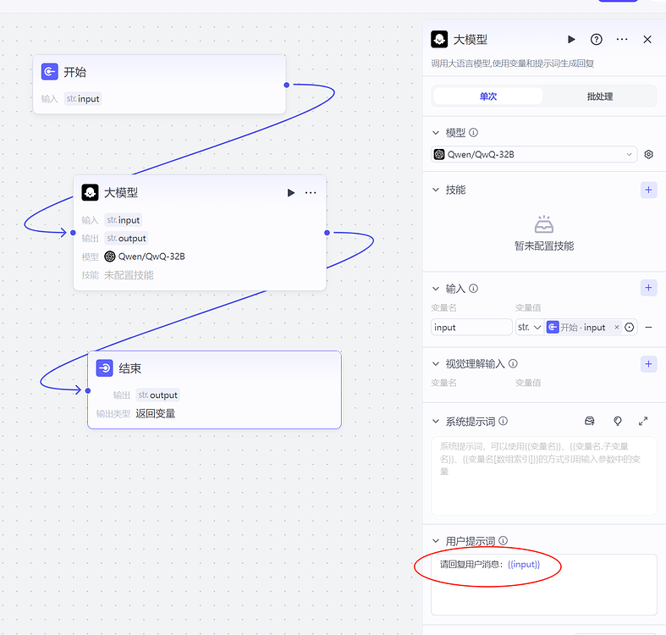
Task: Open the prompt library icon
Action: coord(590,421)
